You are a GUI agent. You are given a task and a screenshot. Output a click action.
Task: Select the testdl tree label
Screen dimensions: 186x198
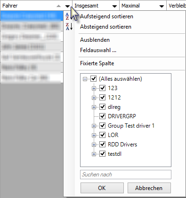(x=114, y=154)
